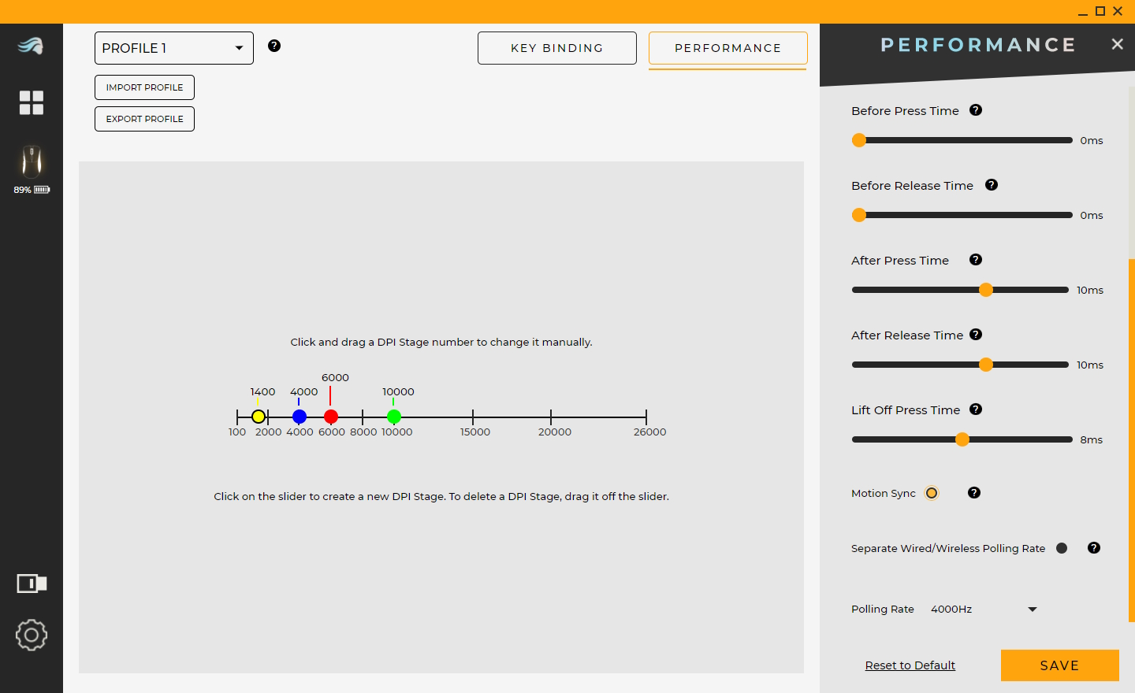Show help for Lift Off Press Time
Image resolution: width=1135 pixels, height=693 pixels.
click(976, 409)
